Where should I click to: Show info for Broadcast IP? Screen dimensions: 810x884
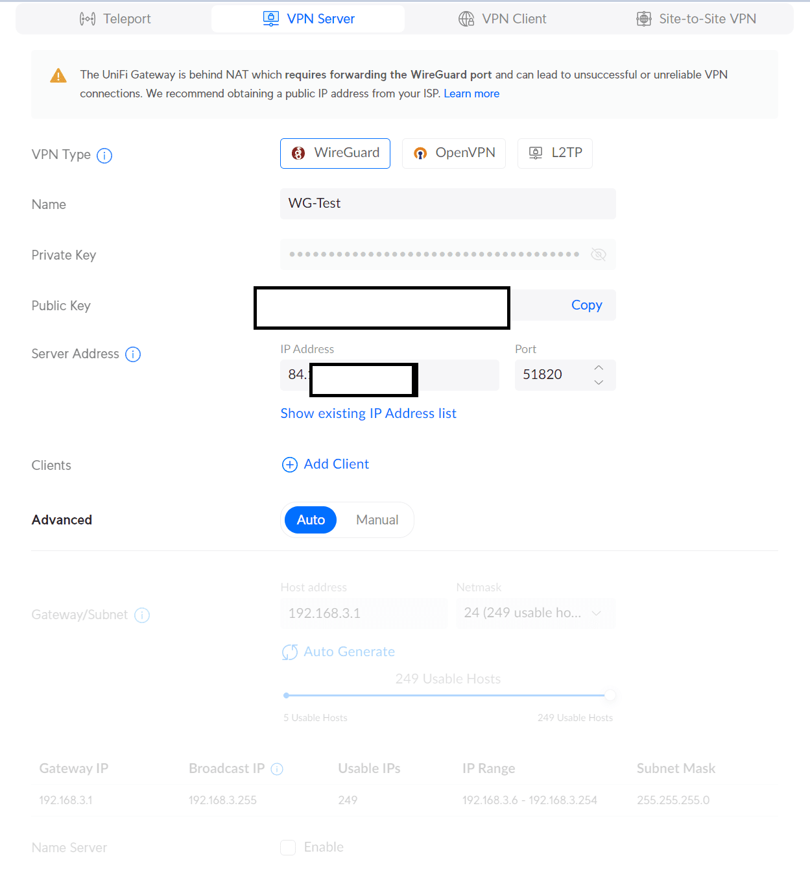(277, 769)
